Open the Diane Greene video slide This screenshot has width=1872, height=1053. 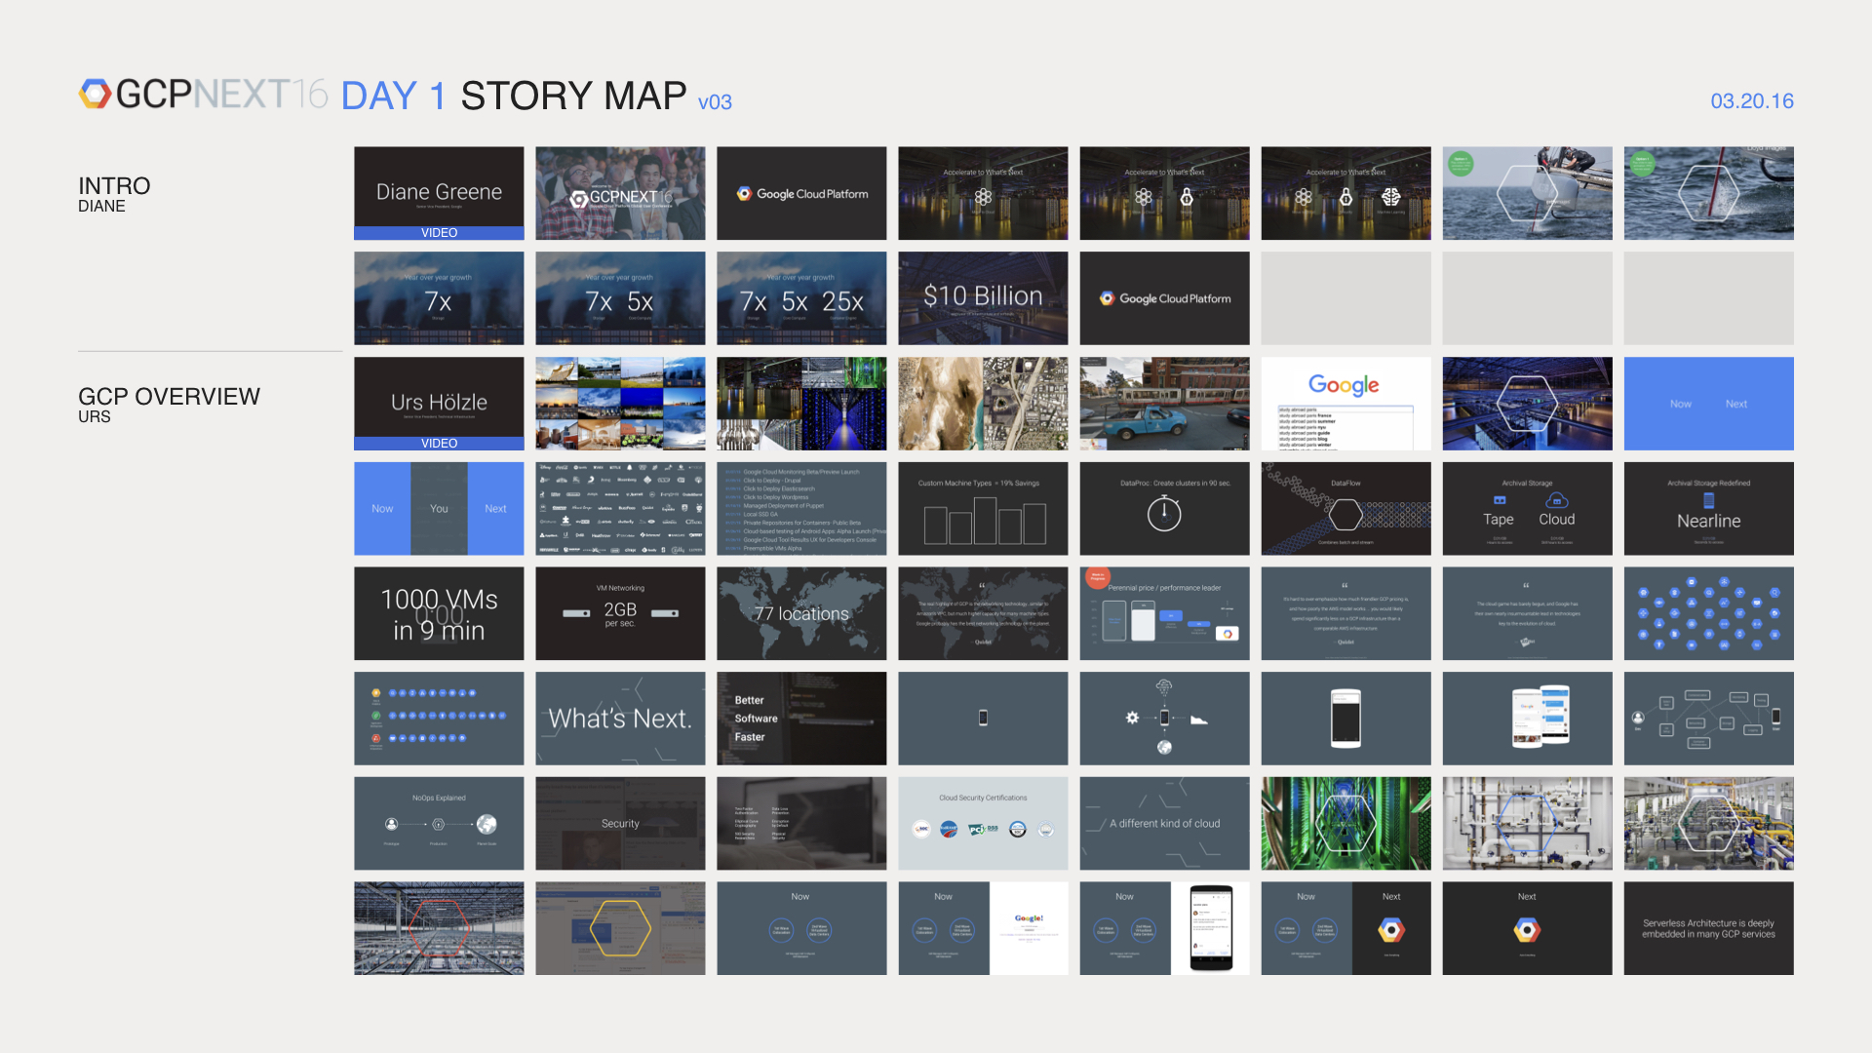(439, 193)
